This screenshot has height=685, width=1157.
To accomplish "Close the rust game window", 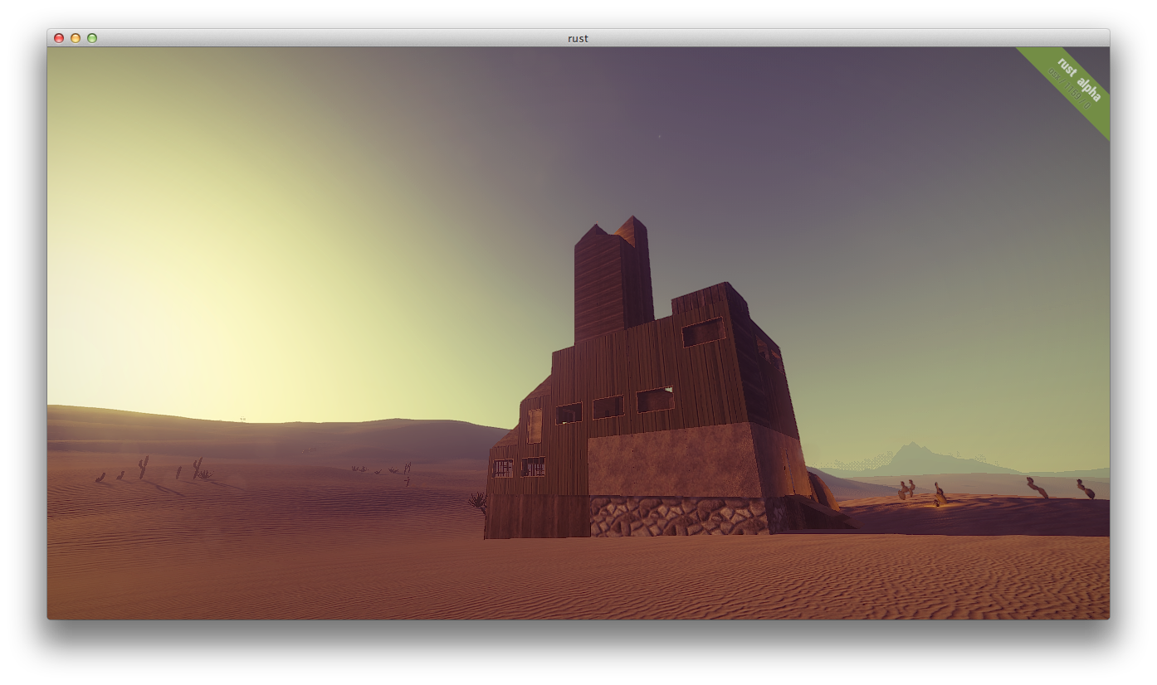I will 59,38.
